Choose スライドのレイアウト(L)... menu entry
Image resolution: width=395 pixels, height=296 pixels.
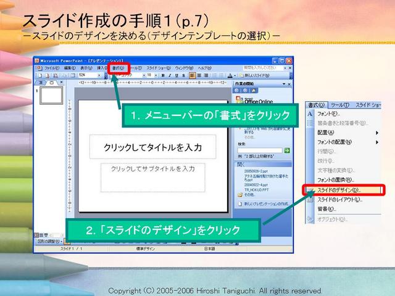point(339,200)
